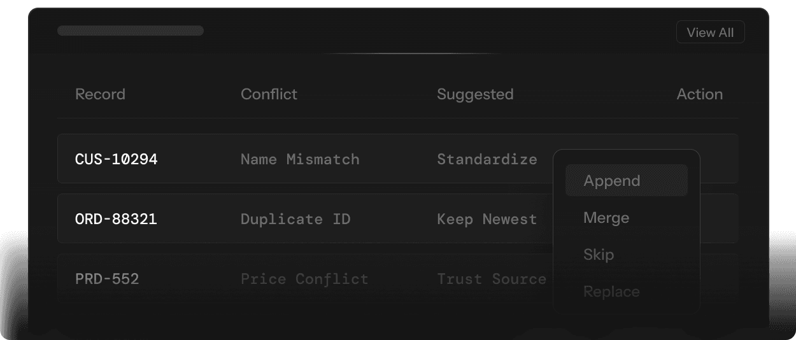
Task: Select the Trust Source suggestion
Action: [491, 279]
